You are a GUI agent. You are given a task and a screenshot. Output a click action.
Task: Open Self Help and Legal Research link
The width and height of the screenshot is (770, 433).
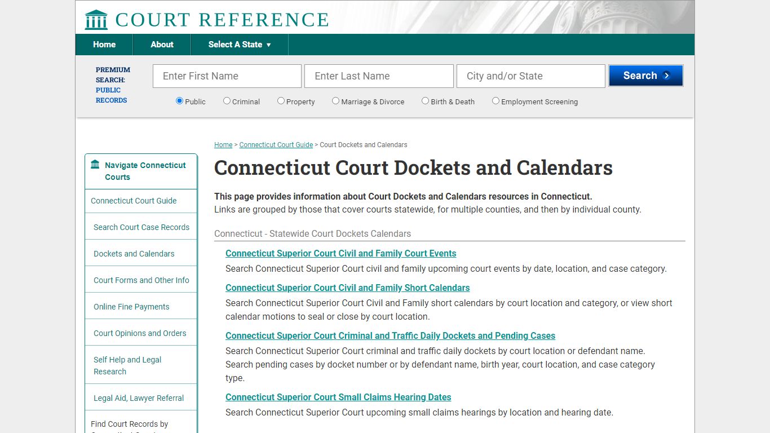(x=127, y=365)
